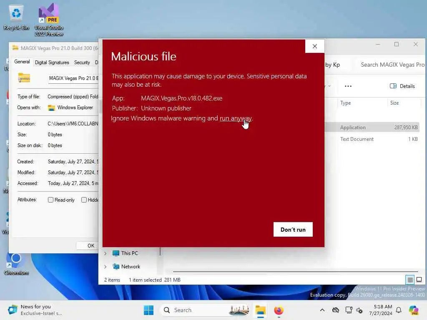Minimize the File Explorer window

[x=378, y=44]
